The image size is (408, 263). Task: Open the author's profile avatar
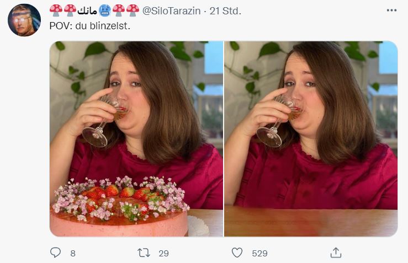tap(24, 20)
